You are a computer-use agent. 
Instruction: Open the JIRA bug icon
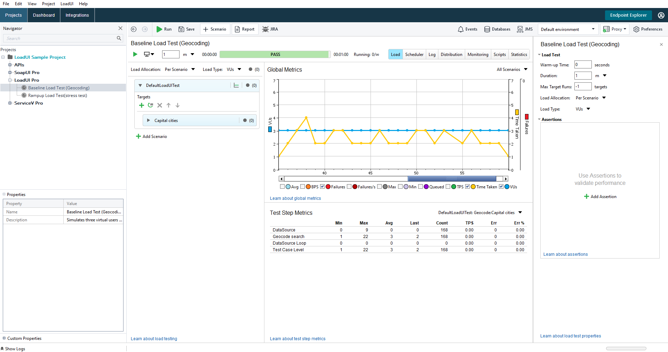(x=270, y=29)
